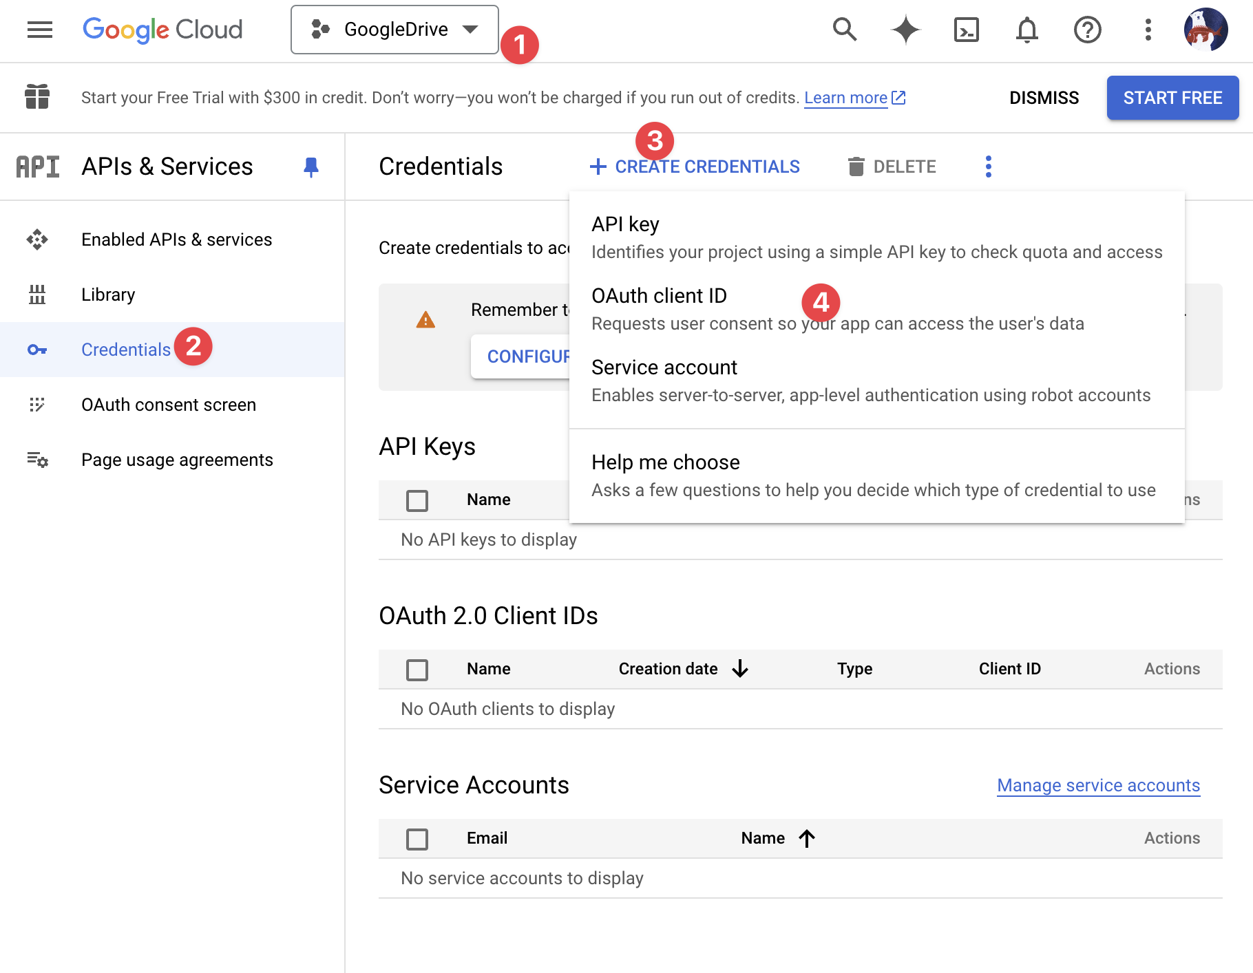Click the help question mark icon
This screenshot has height=973, width=1253.
click(1086, 30)
